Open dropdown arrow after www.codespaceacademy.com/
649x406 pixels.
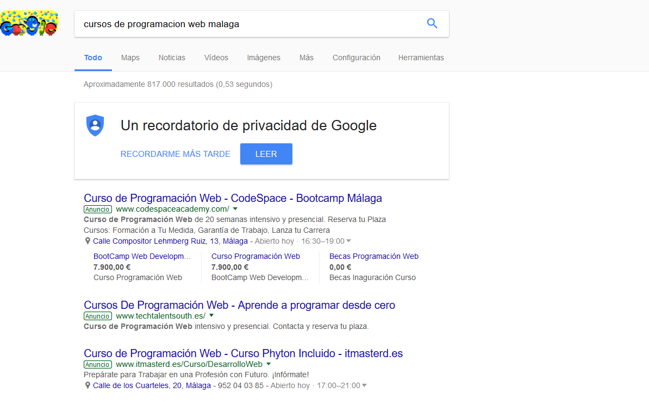(x=235, y=209)
